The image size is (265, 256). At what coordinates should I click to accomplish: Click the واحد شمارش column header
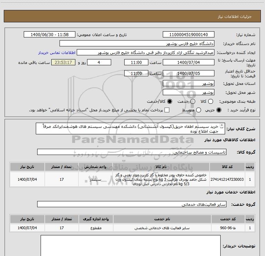(95, 167)
